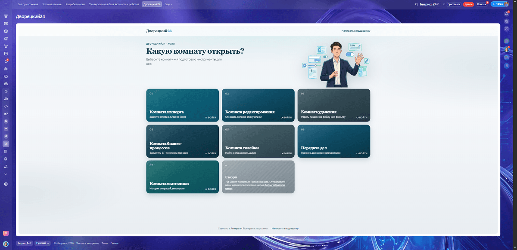
Task: Open the notifications bell icon
Action: click(x=507, y=14)
